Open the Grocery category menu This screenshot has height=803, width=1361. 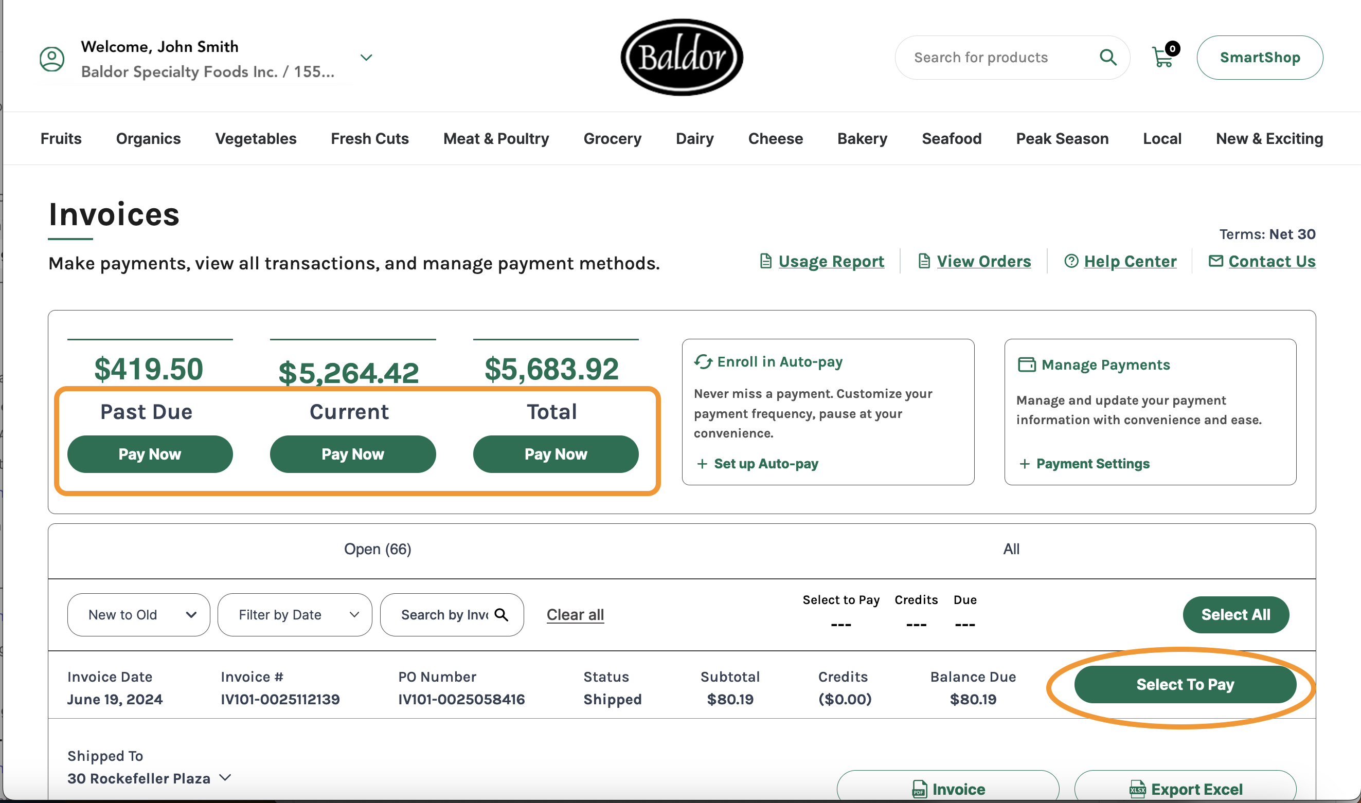(x=612, y=138)
